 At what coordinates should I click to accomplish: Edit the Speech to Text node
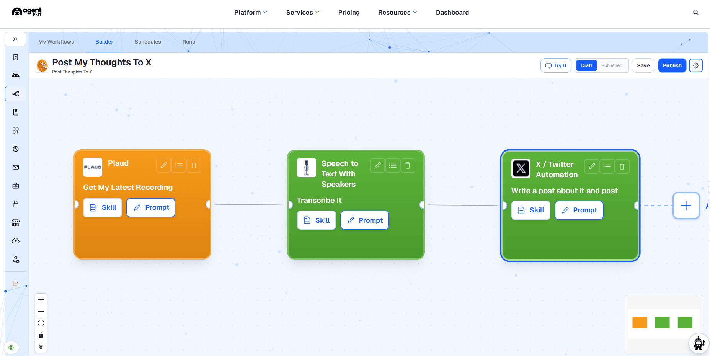[x=377, y=166]
